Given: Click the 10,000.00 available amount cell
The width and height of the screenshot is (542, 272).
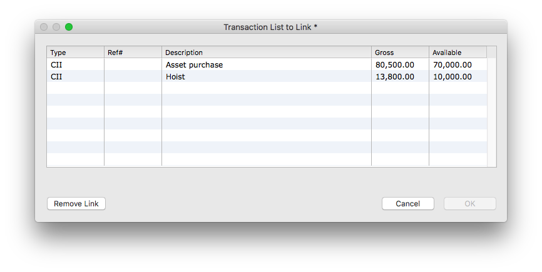Looking at the screenshot, I should point(458,76).
